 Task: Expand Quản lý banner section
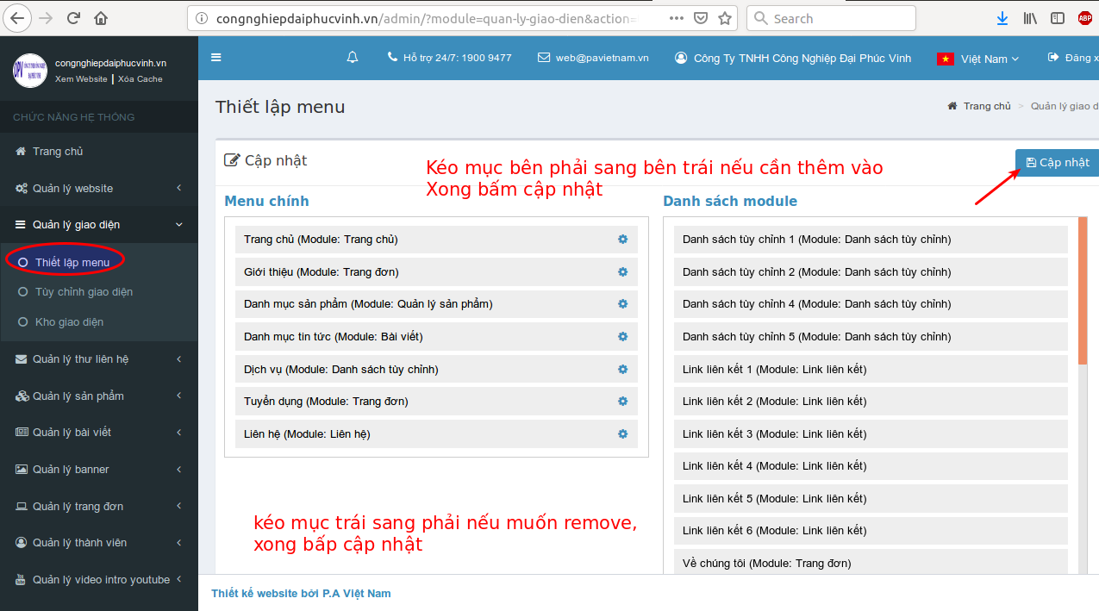tap(99, 470)
